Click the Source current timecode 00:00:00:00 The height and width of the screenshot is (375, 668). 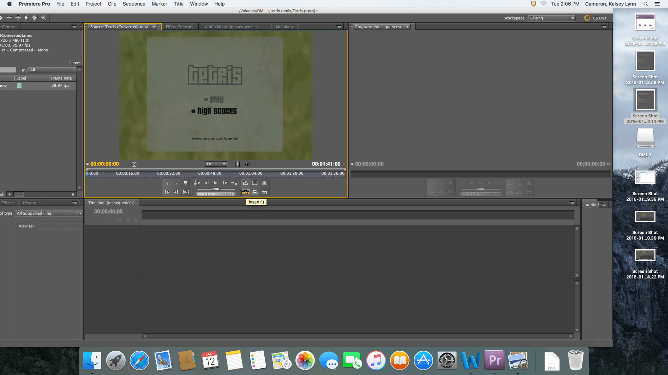pos(104,164)
